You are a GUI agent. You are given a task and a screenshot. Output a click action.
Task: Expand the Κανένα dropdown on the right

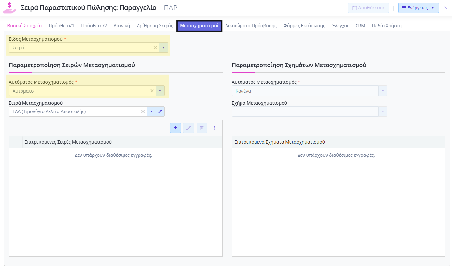click(383, 91)
